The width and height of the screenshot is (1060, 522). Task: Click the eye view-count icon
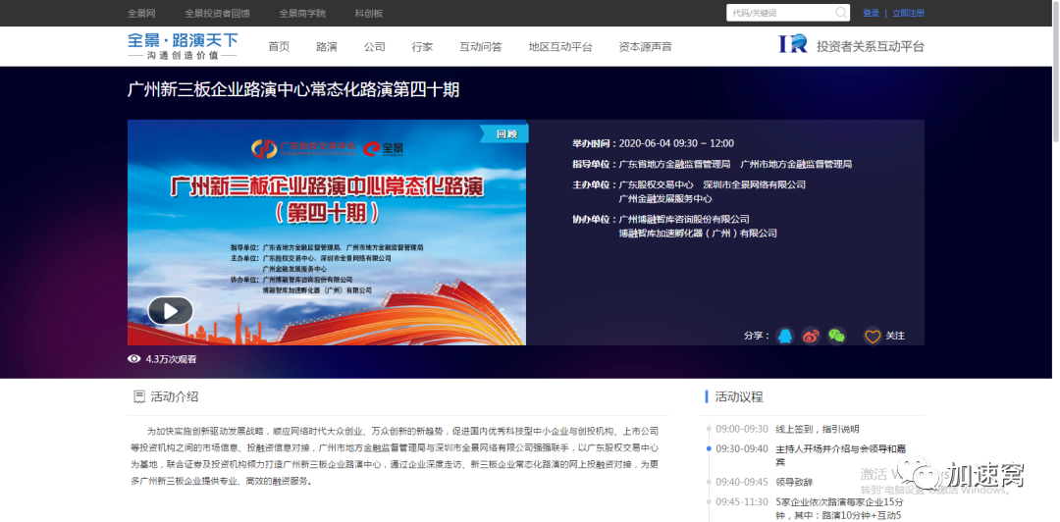click(133, 359)
